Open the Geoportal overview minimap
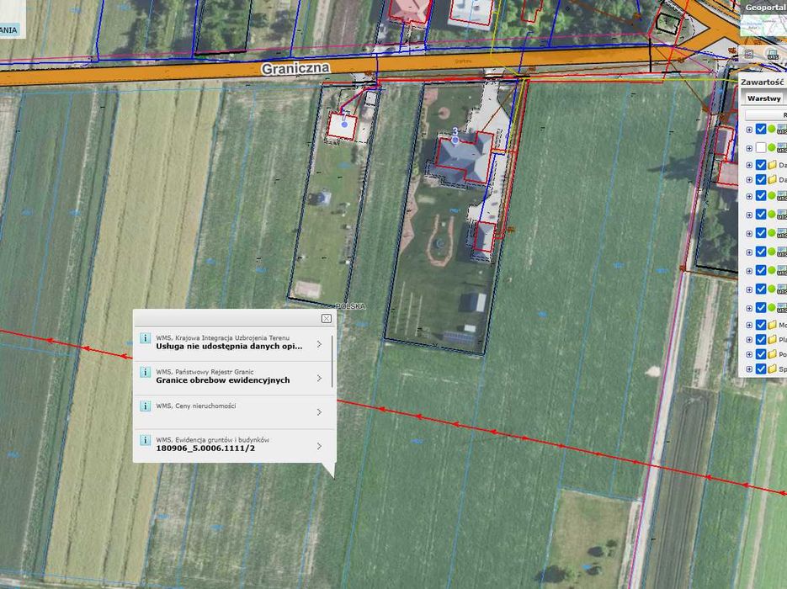787x589 pixels. [763, 24]
